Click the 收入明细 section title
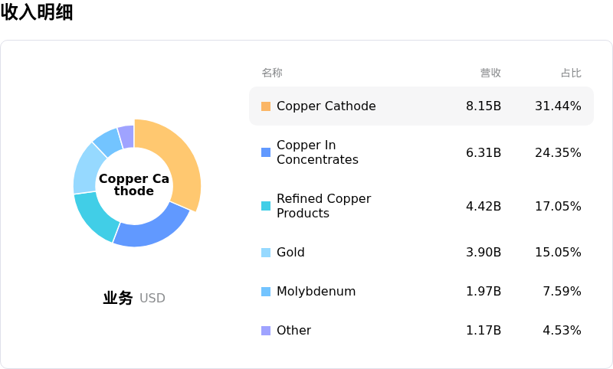Screen dimensions: 613x369 click(x=37, y=12)
